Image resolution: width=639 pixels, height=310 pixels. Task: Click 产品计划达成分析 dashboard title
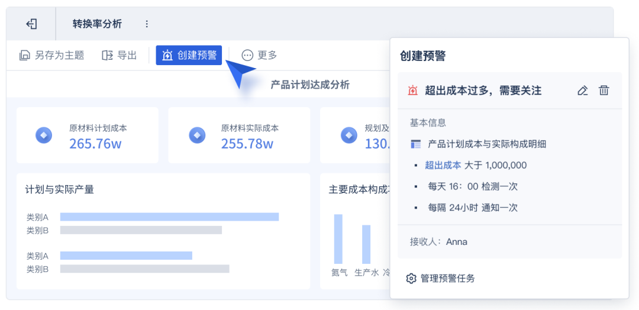[x=310, y=85]
